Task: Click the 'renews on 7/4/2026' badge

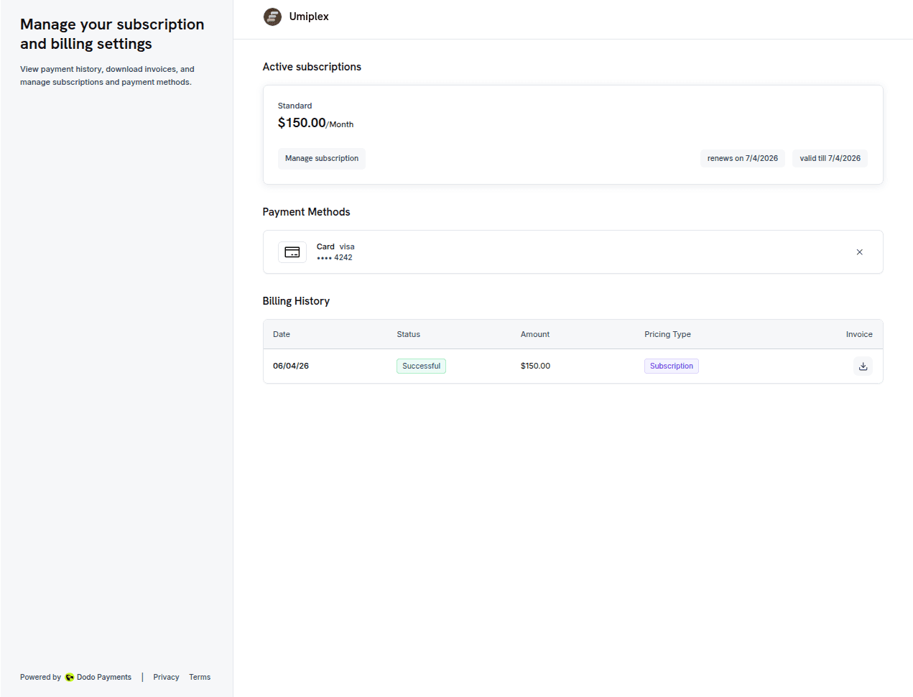Action: point(742,158)
